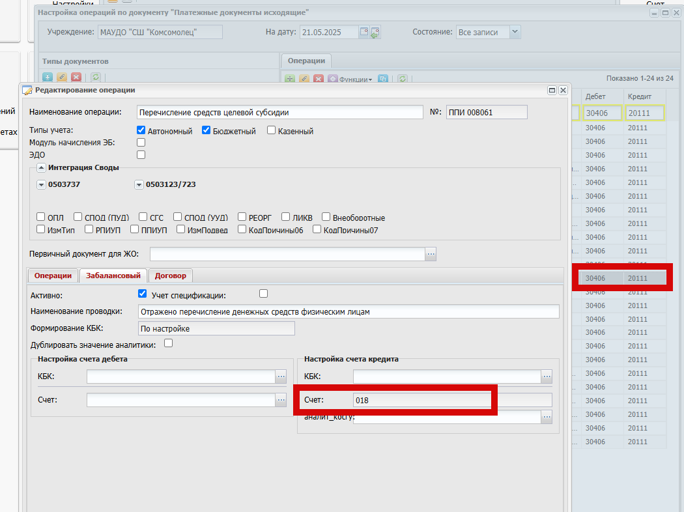The image size is (684, 512).
Task: Click the Наименование проводки text field
Action: point(349,311)
